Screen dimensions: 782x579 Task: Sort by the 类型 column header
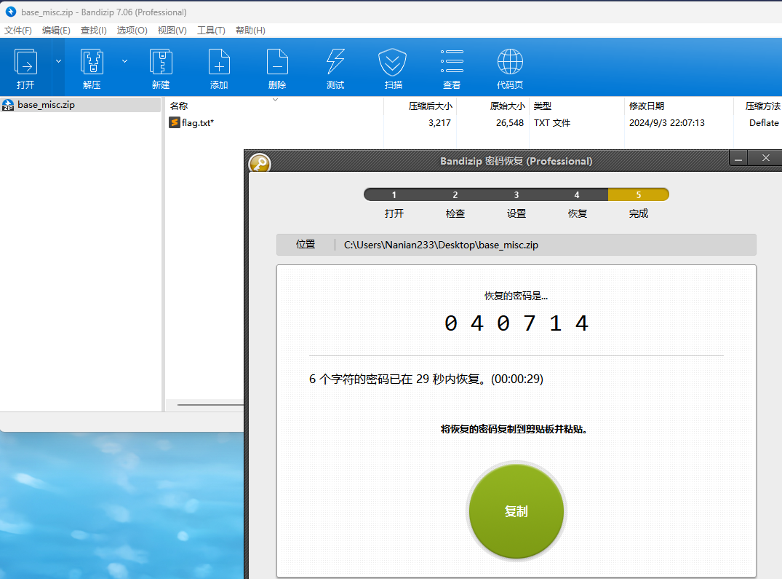pos(577,106)
